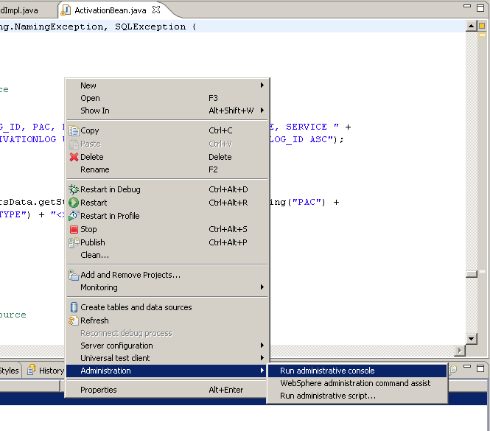Expand the Universal test client submenu arrow
The image size is (490, 431).
tap(262, 357)
